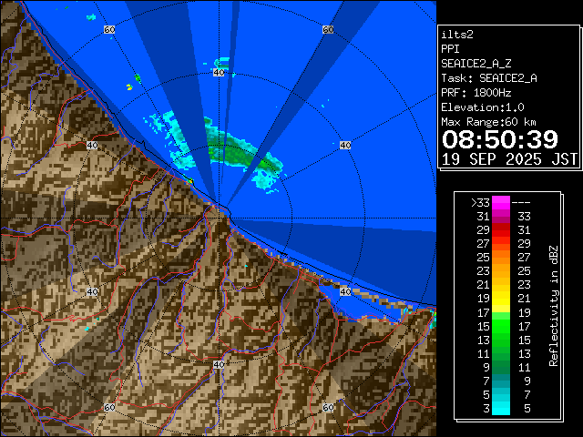The image size is (583, 437).
Task: Select the 19 SEP 2025 JST date
Action: [x=509, y=158]
